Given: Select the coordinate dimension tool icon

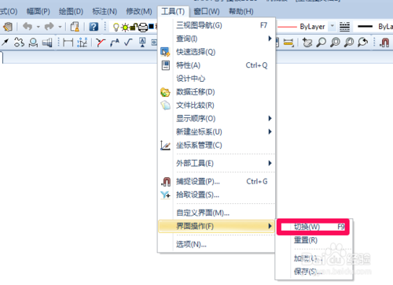Looking at the screenshot, I should tap(83, 43).
